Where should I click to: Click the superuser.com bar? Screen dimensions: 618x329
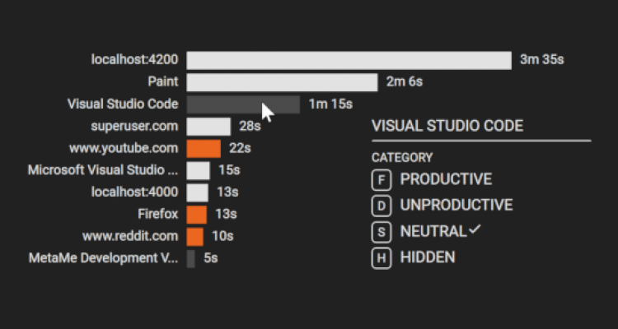[208, 127]
